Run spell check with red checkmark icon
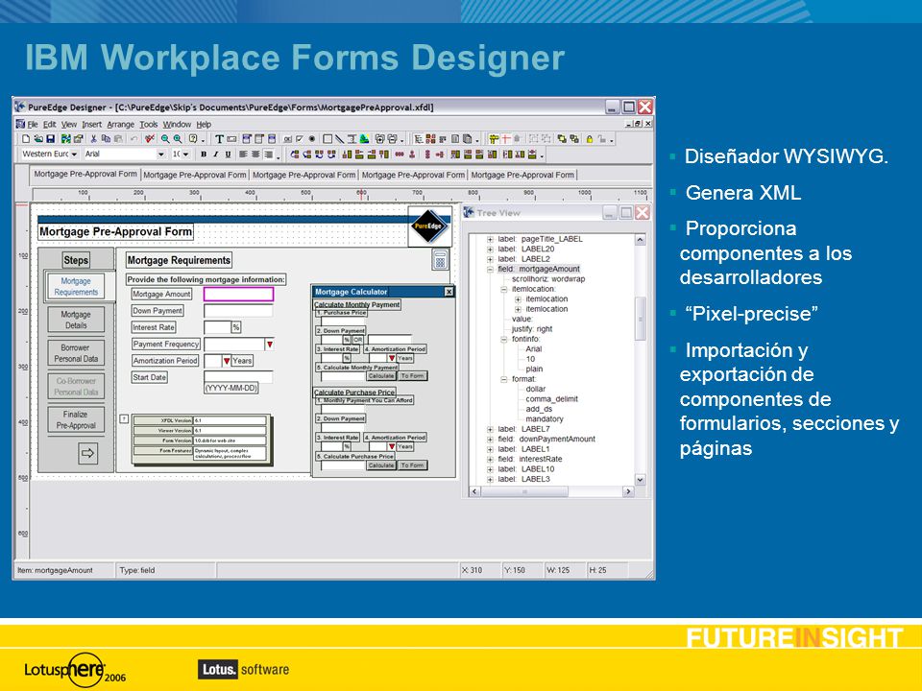922x691 pixels. click(150, 138)
